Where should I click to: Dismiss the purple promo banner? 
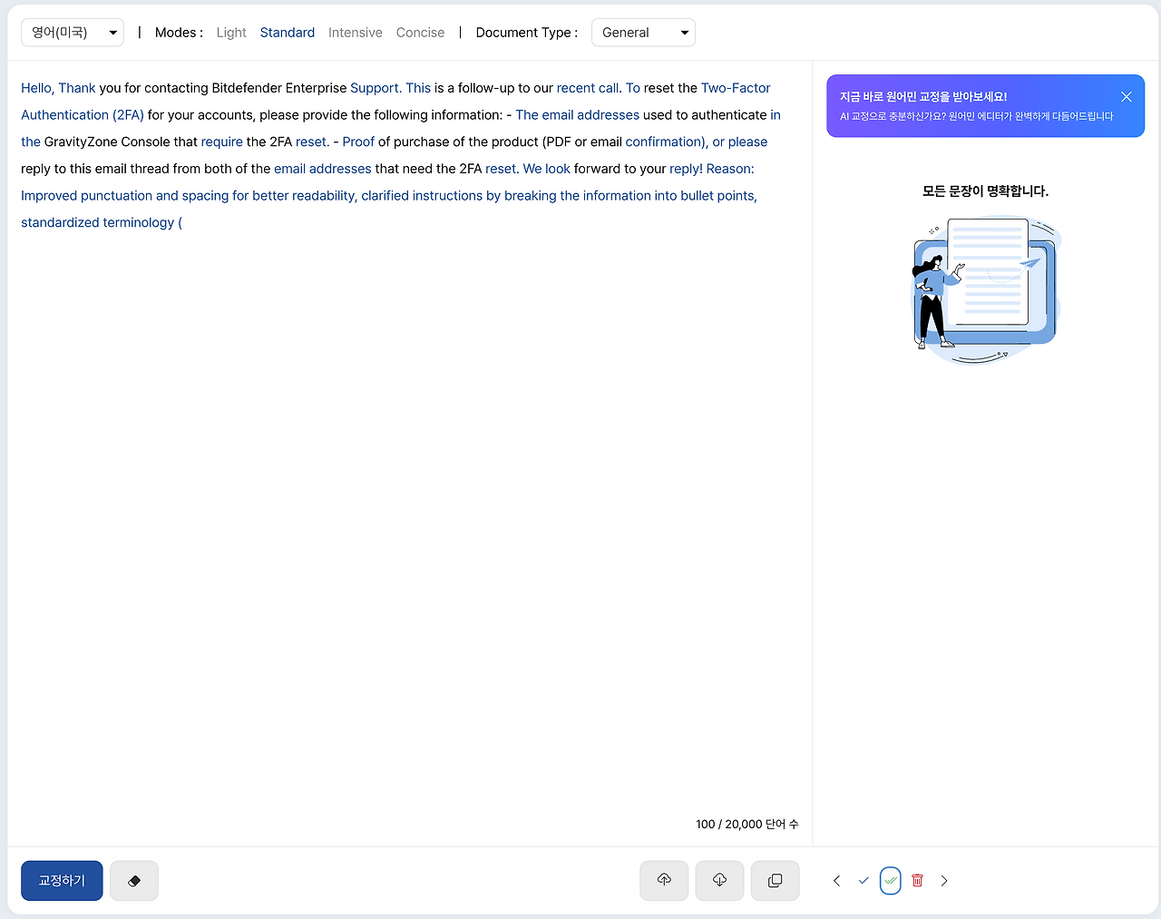[x=1126, y=96]
